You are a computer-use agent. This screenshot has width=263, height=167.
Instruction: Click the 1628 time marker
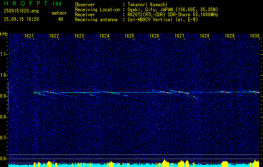[204, 36]
